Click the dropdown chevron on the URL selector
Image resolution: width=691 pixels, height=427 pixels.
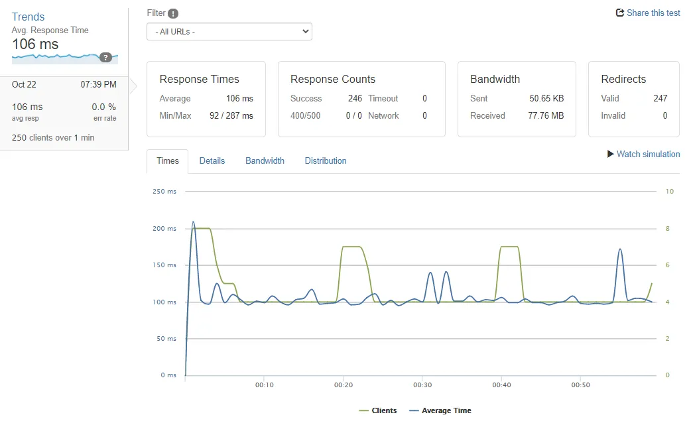[x=305, y=30]
